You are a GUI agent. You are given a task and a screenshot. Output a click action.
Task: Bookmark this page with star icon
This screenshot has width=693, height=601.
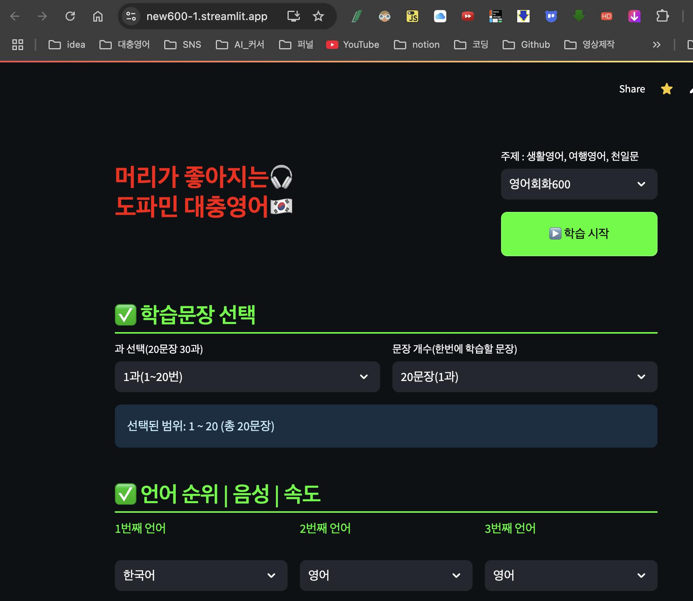click(318, 16)
